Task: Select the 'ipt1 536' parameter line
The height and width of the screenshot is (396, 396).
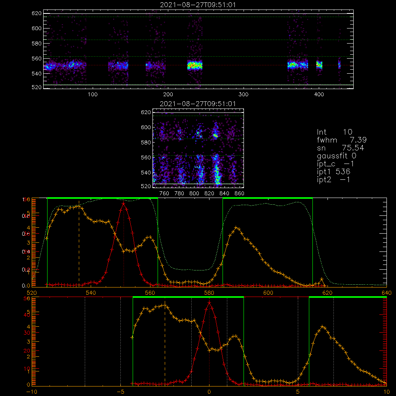Action: 333,172
